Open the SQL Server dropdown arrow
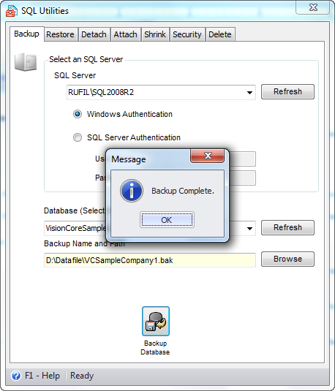The height and width of the screenshot is (391, 335). 249,93
